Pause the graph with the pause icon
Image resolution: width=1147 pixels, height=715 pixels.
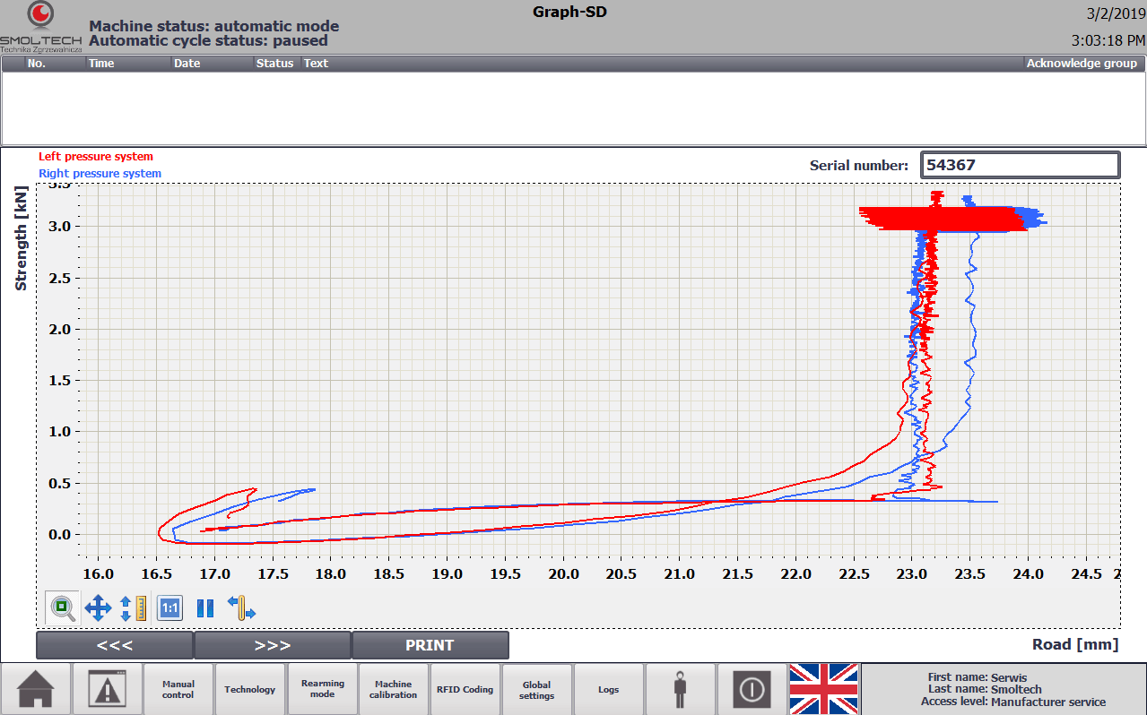tap(205, 608)
